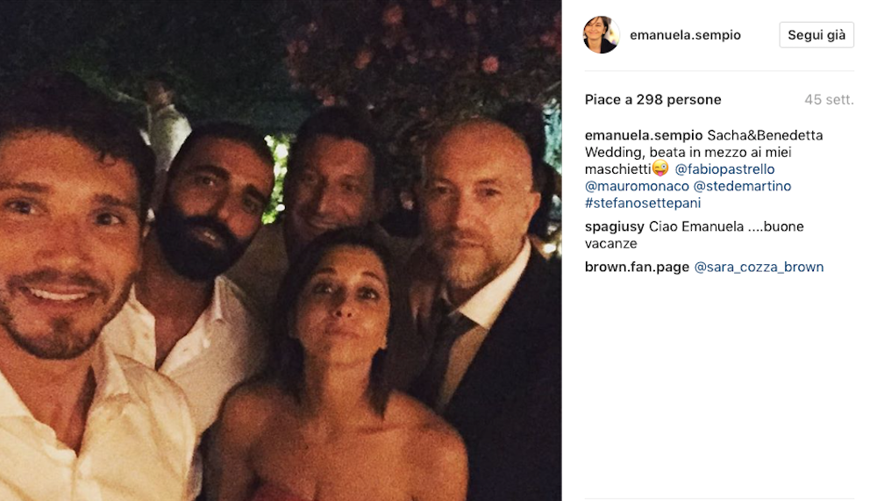This screenshot has height=501, width=877.
Task: Open the @fabiopastrello mention
Action: tap(724, 169)
